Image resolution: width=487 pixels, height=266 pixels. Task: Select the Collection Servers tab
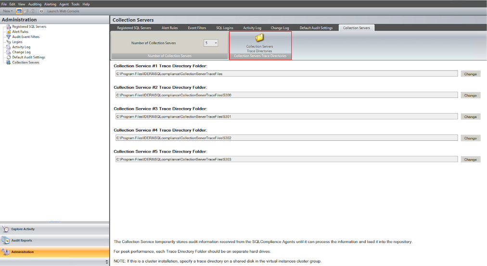[357, 28]
